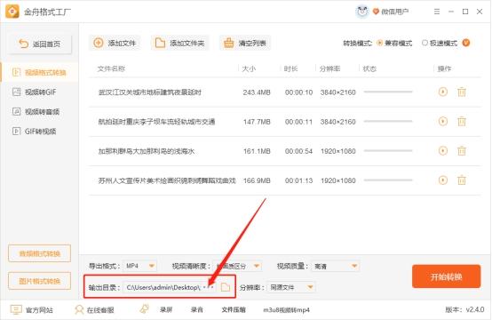Play the 加那利群岛 video row
The height and width of the screenshot is (320, 492).
coord(443,151)
